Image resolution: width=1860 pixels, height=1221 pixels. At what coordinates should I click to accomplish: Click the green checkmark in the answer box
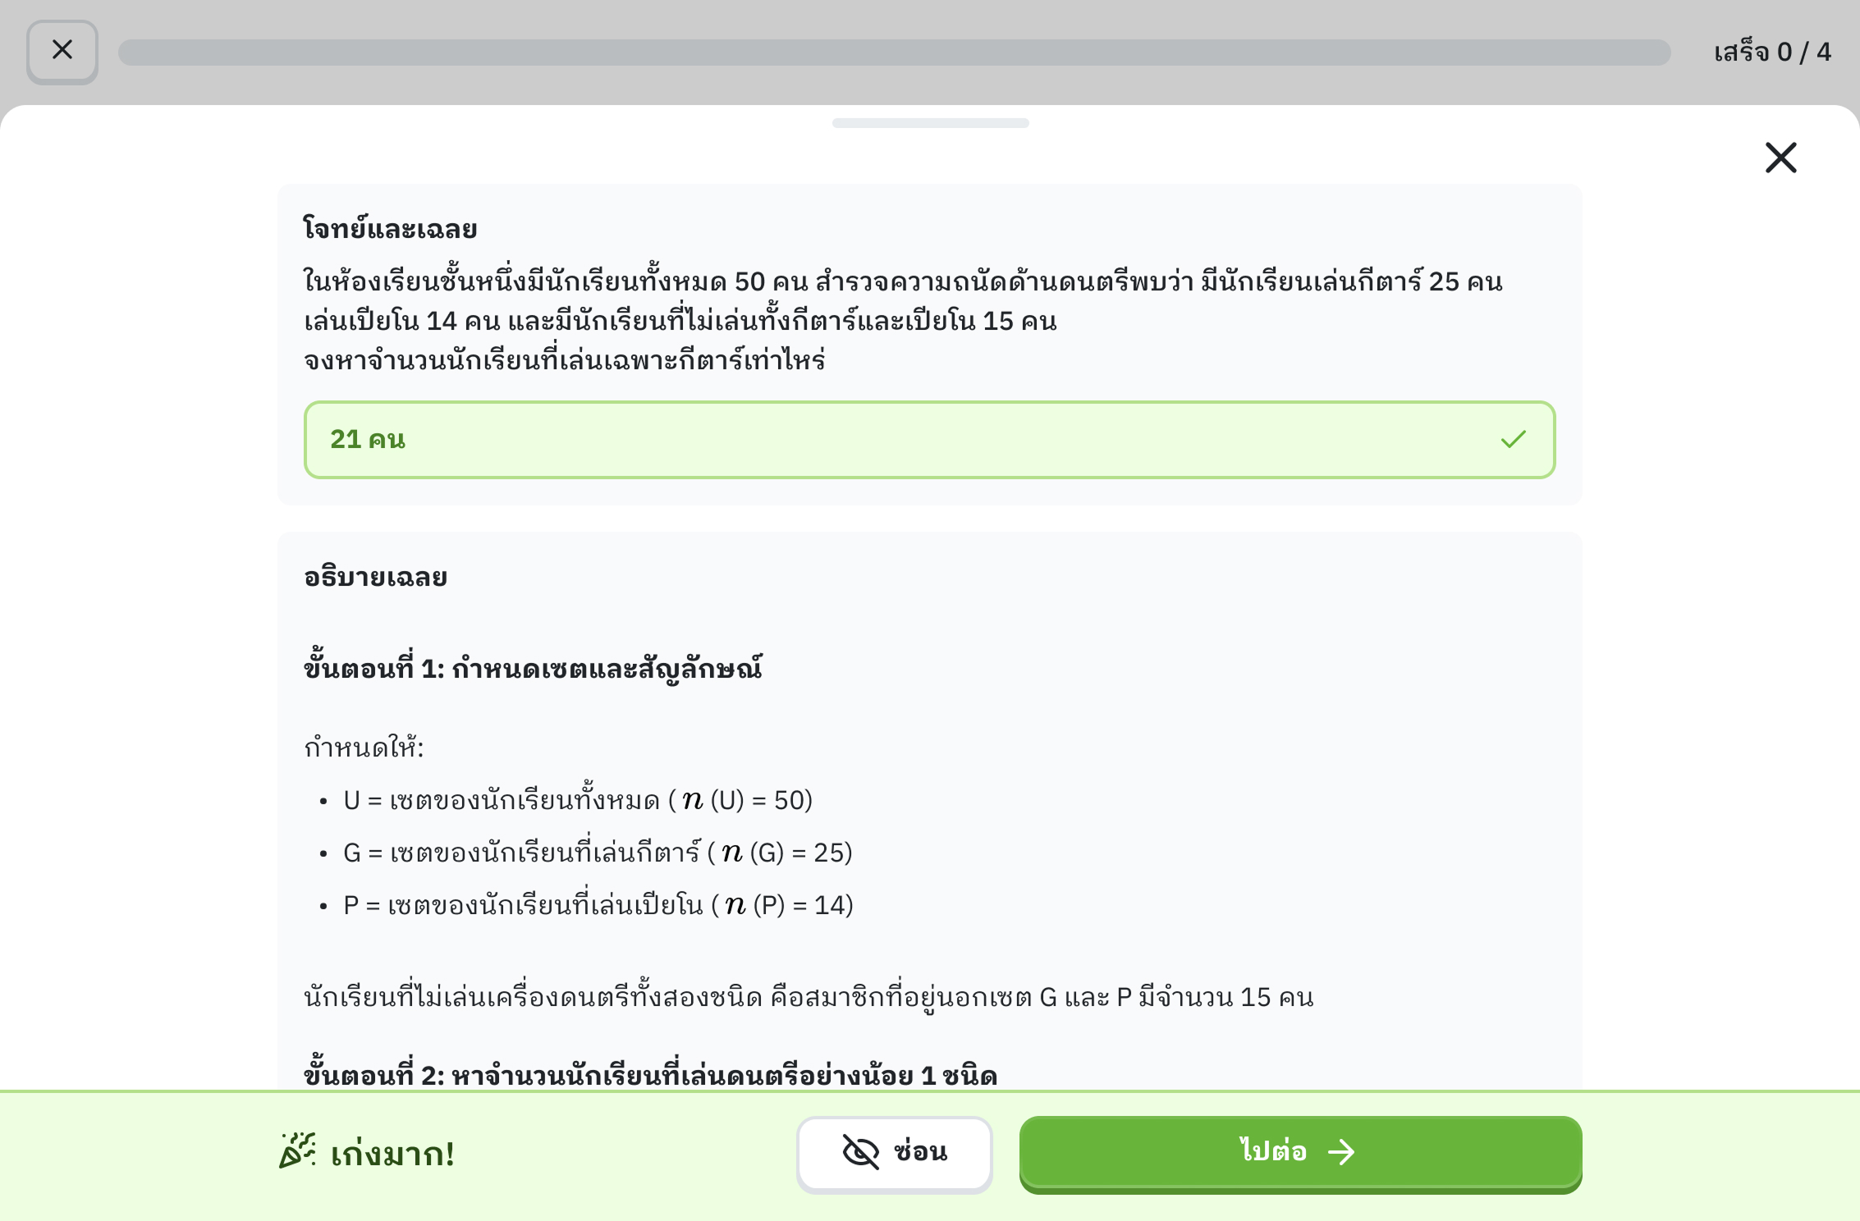(1513, 440)
